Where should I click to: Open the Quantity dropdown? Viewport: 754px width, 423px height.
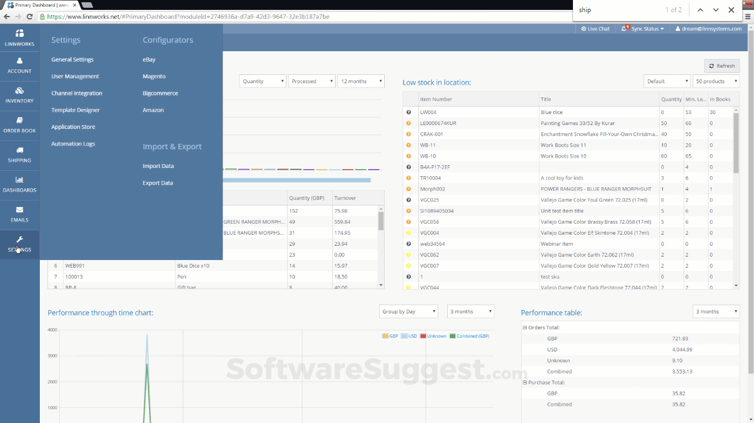263,81
